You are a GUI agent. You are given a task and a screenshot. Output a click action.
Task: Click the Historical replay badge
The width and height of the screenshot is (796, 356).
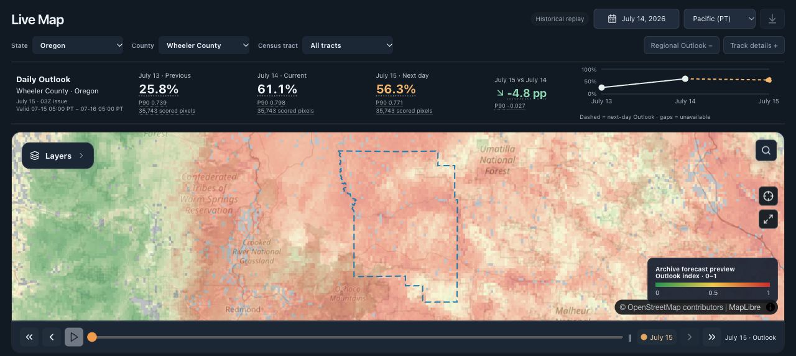coord(560,19)
